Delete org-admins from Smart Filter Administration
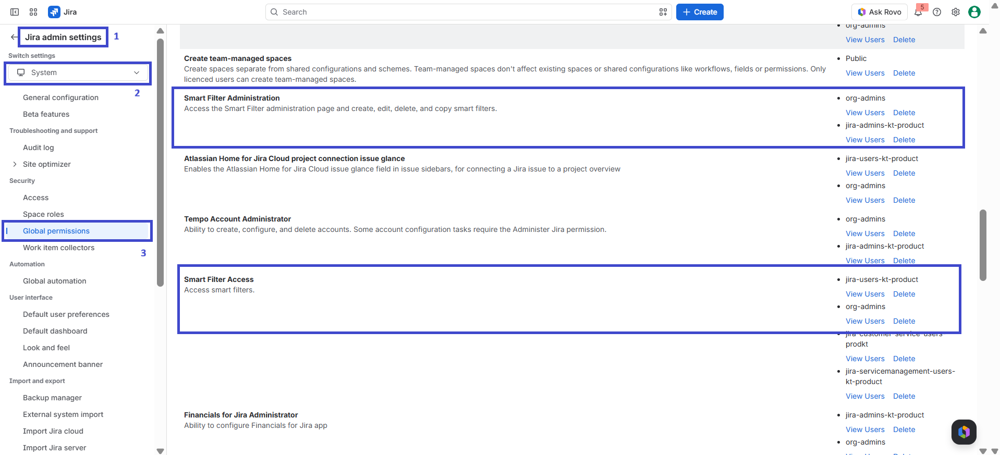 coord(904,113)
